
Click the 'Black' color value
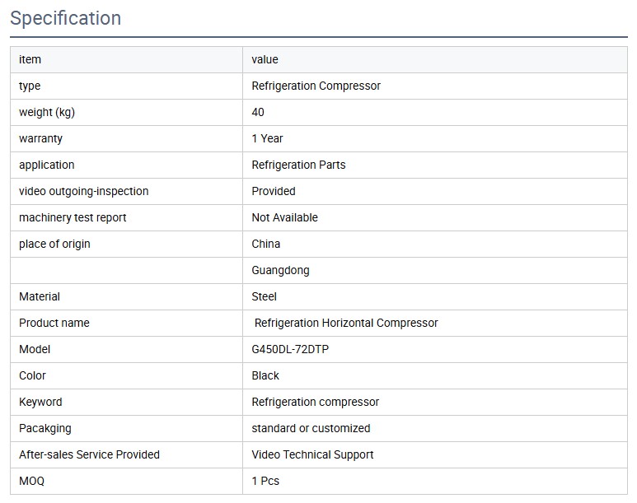tap(265, 376)
